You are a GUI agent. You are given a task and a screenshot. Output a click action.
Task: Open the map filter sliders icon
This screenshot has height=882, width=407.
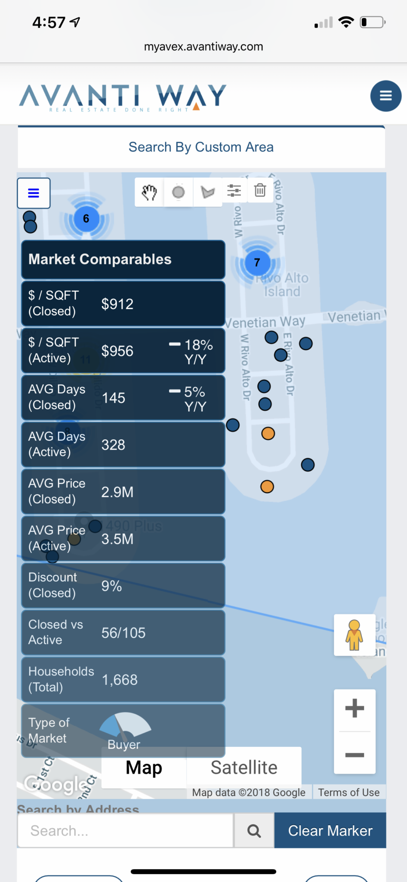click(234, 190)
